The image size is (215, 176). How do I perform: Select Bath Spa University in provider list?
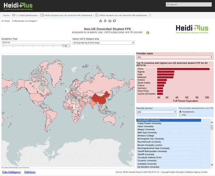[173, 133]
